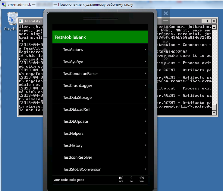
Task: Close the emulator with the X toolbar icon
Action: tap(166, 13)
